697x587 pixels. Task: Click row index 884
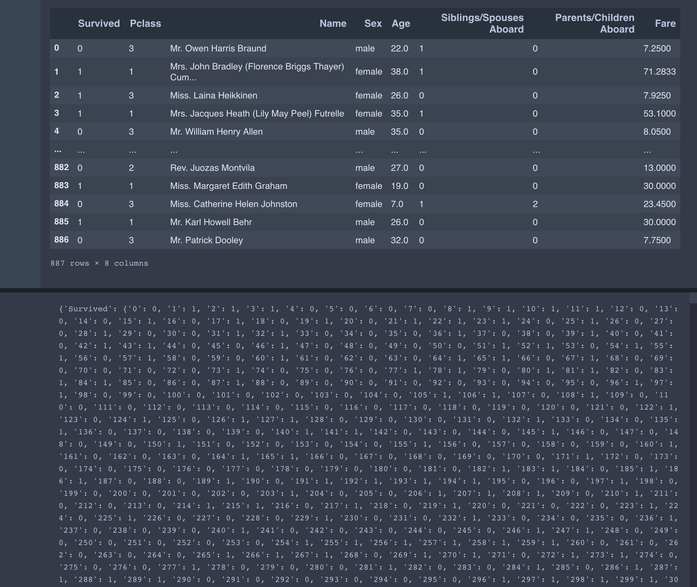(61, 203)
